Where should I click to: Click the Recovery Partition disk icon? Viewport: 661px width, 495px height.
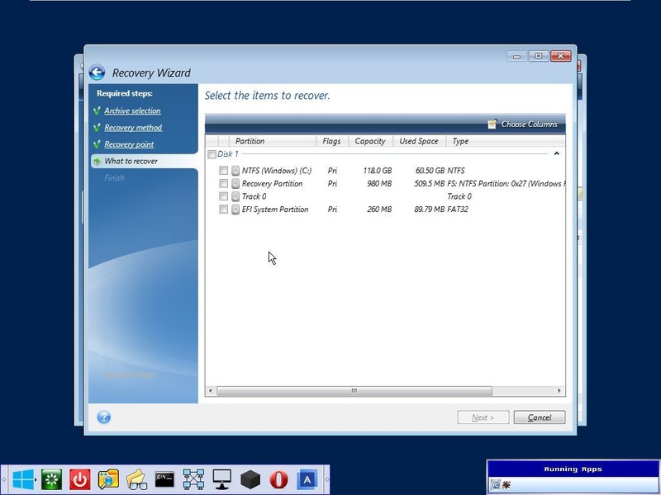[x=235, y=184]
